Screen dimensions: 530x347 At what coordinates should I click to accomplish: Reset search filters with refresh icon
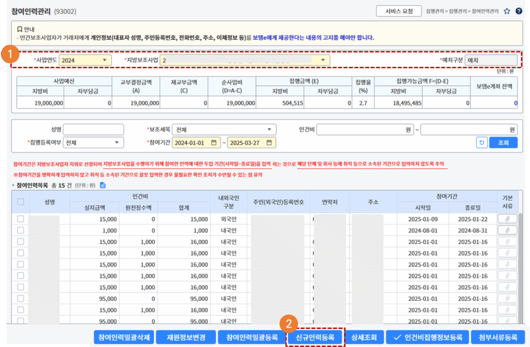[x=482, y=143]
